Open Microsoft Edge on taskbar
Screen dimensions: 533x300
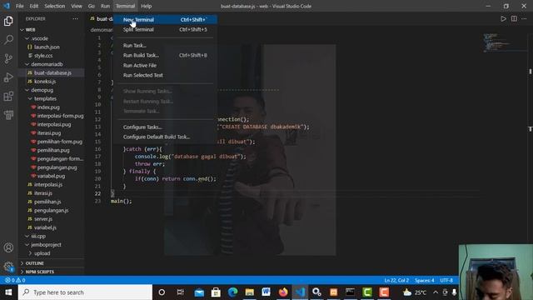(233, 292)
